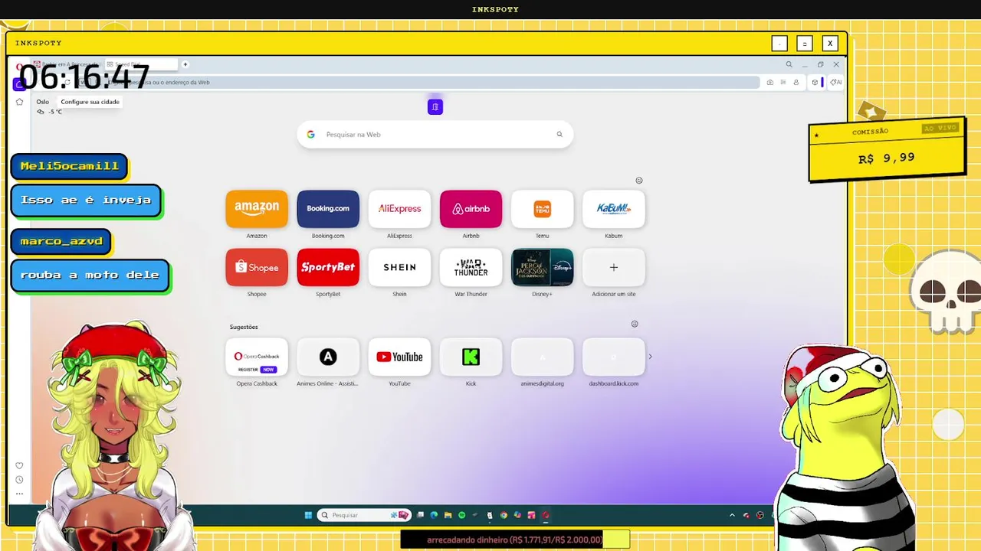This screenshot has height=551, width=981.
Task: Open the smiley options beside Sugestões
Action: [635, 324]
